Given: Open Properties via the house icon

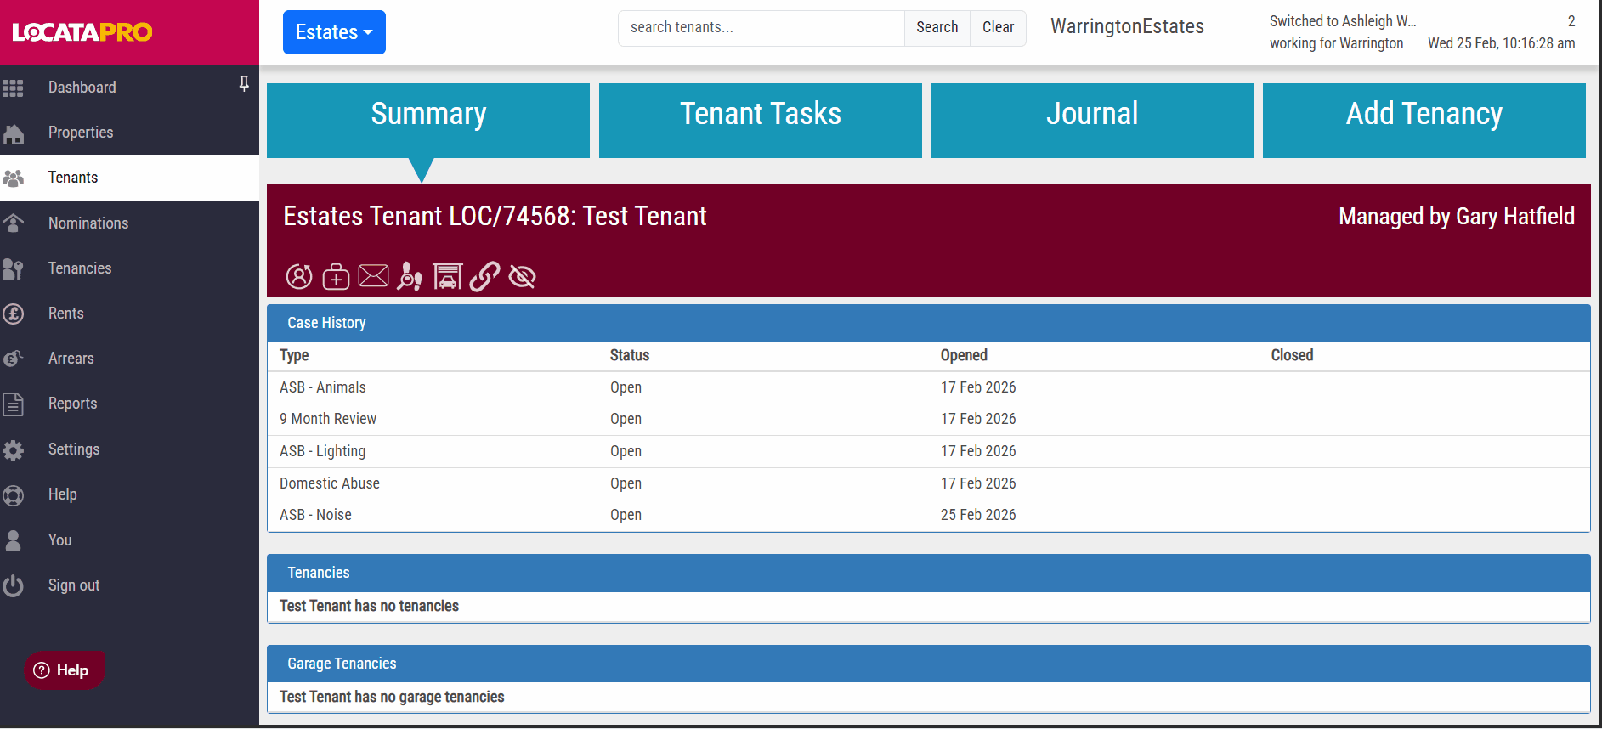Looking at the screenshot, I should coord(13,133).
